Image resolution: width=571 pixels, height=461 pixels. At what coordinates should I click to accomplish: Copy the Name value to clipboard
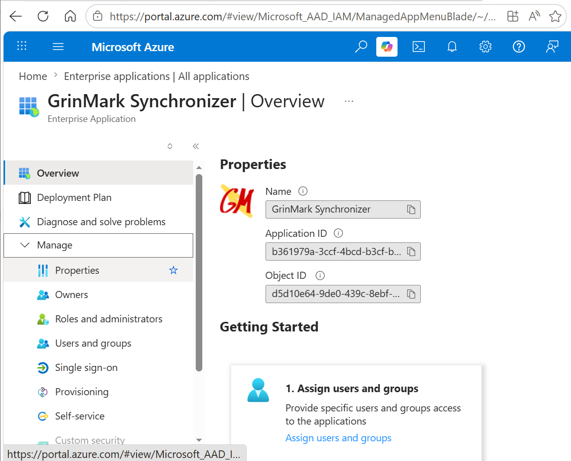[411, 209]
